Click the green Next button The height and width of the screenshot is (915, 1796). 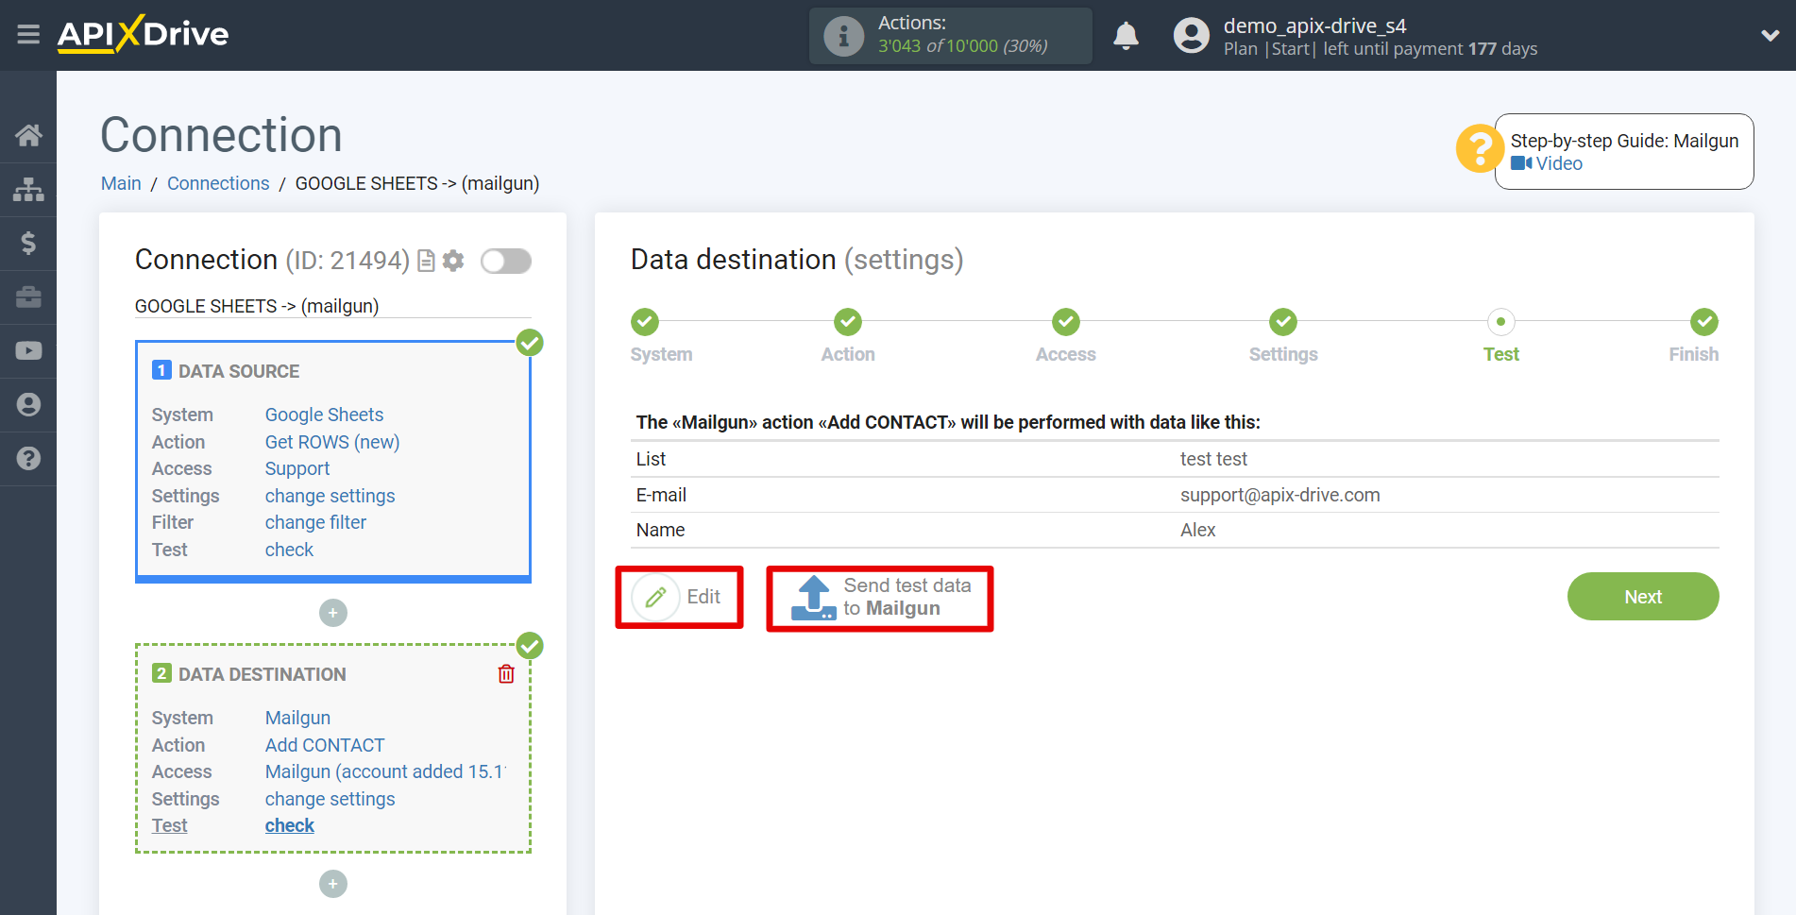1643,597
